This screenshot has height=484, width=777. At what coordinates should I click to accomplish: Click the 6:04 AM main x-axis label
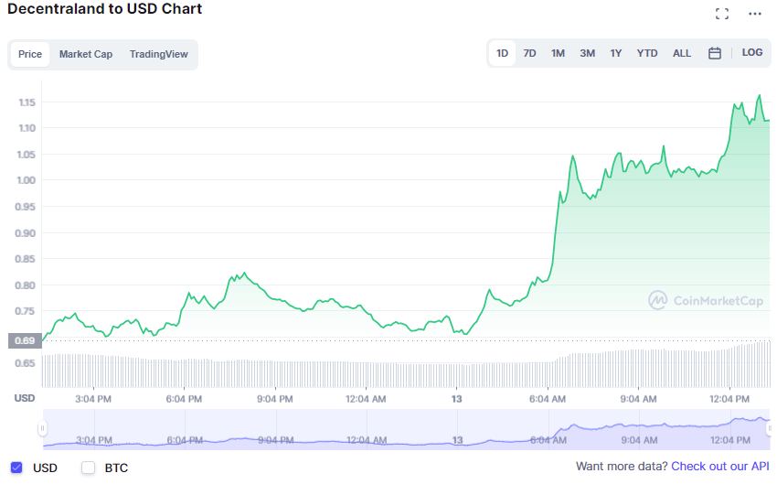[x=547, y=399]
